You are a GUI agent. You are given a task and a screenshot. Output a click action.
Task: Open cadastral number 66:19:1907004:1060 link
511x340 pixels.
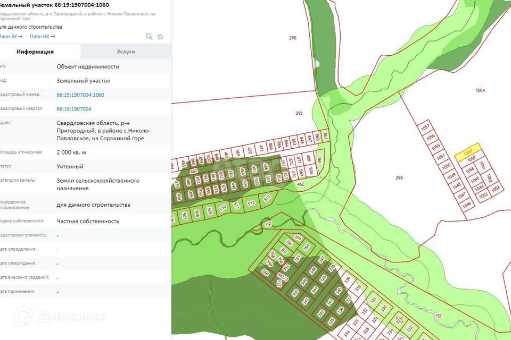point(80,95)
